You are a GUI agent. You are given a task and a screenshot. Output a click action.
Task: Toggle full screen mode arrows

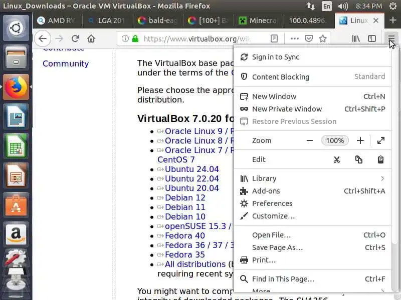381,140
